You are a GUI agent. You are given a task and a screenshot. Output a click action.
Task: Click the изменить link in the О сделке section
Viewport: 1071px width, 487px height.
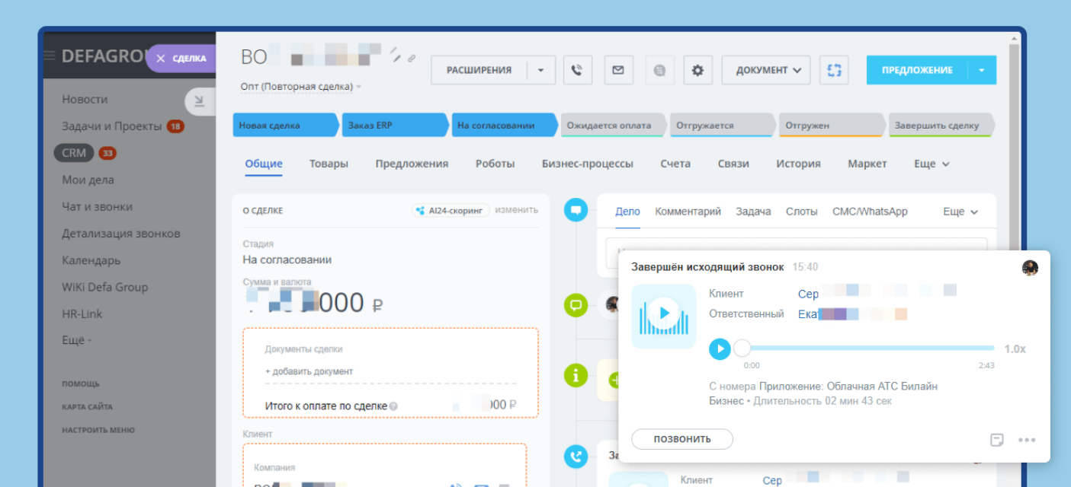(x=517, y=210)
